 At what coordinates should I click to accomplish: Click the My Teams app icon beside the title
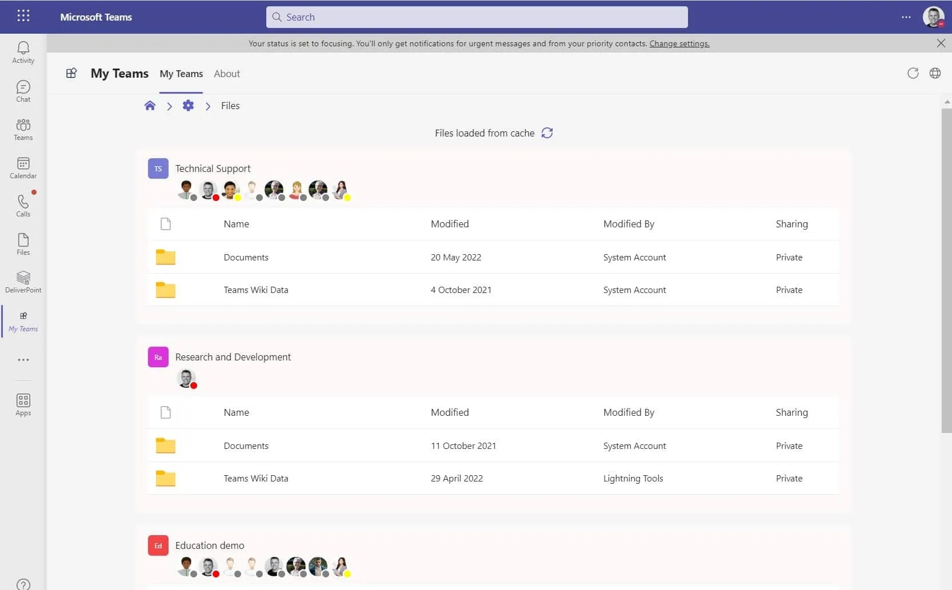71,73
